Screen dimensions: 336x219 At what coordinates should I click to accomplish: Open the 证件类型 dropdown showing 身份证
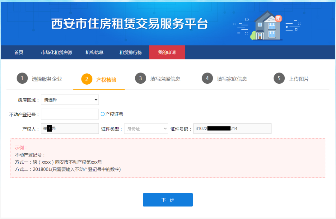[x=146, y=129]
